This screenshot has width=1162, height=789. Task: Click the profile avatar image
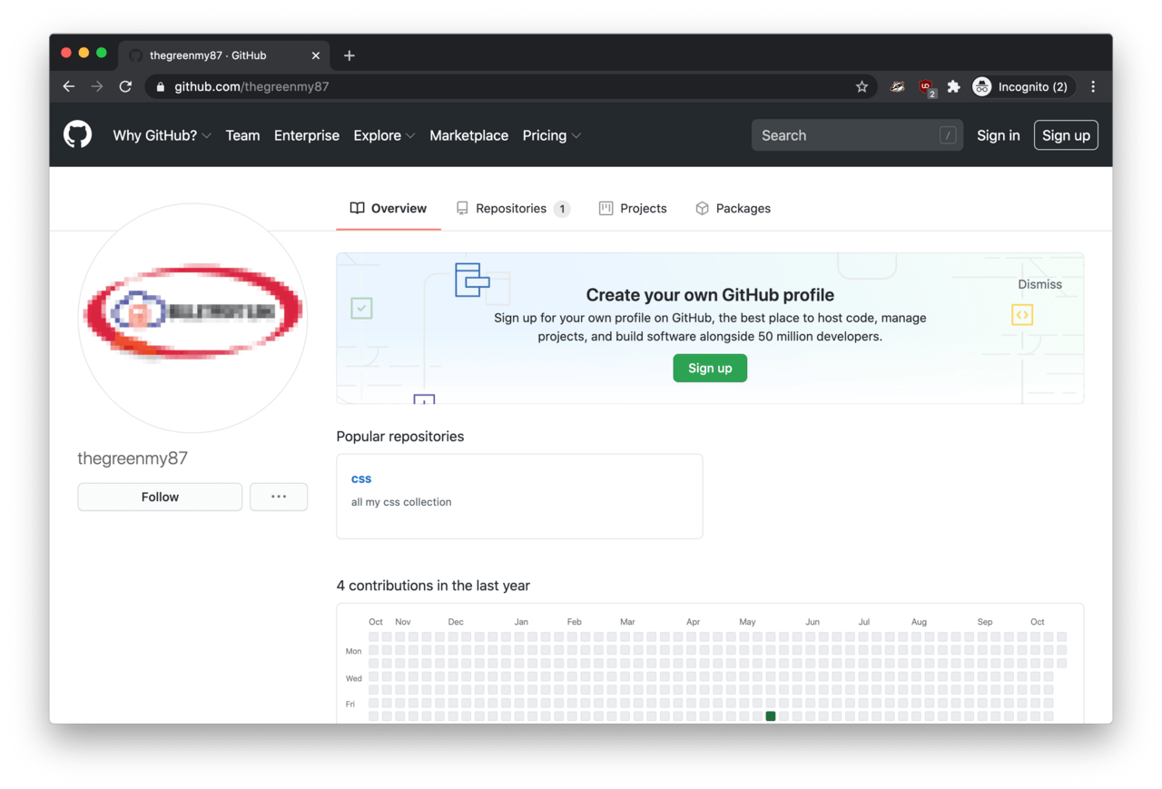192,318
